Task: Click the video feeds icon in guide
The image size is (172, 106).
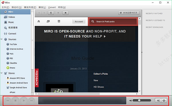Action: (x=48, y=21)
